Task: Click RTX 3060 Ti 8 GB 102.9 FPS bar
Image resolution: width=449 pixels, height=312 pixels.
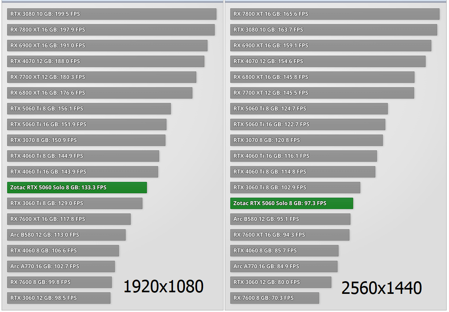Action: pos(295,187)
